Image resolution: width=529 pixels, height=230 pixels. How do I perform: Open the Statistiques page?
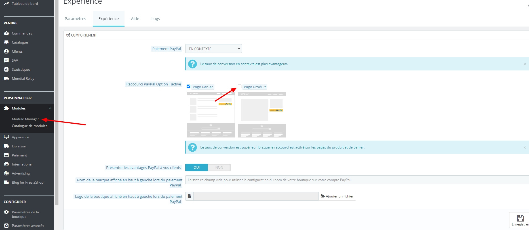21,70
